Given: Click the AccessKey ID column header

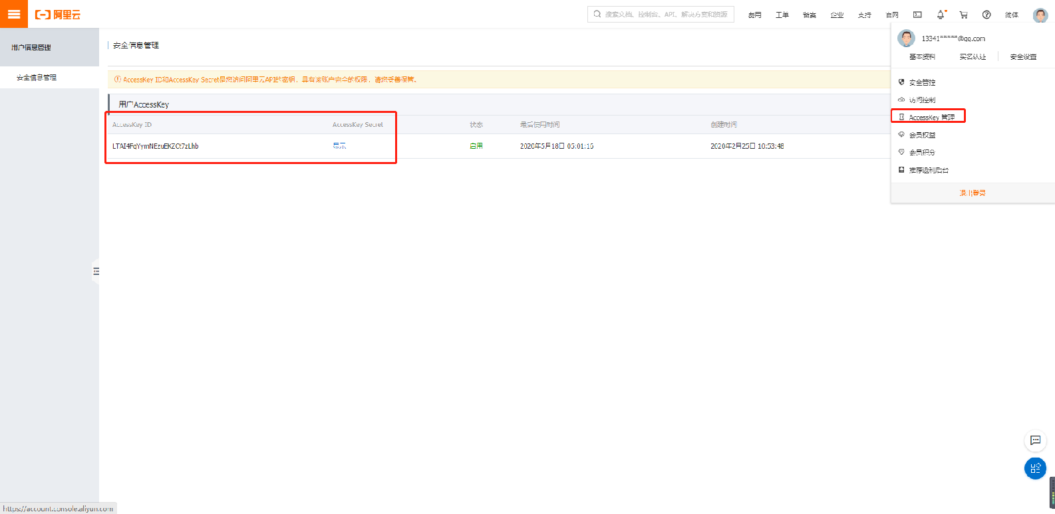Looking at the screenshot, I should (x=132, y=125).
